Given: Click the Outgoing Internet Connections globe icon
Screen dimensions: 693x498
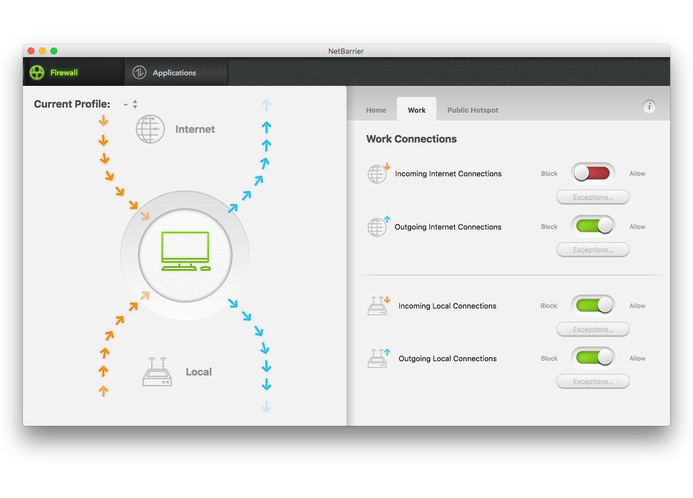Looking at the screenshot, I should [x=377, y=227].
